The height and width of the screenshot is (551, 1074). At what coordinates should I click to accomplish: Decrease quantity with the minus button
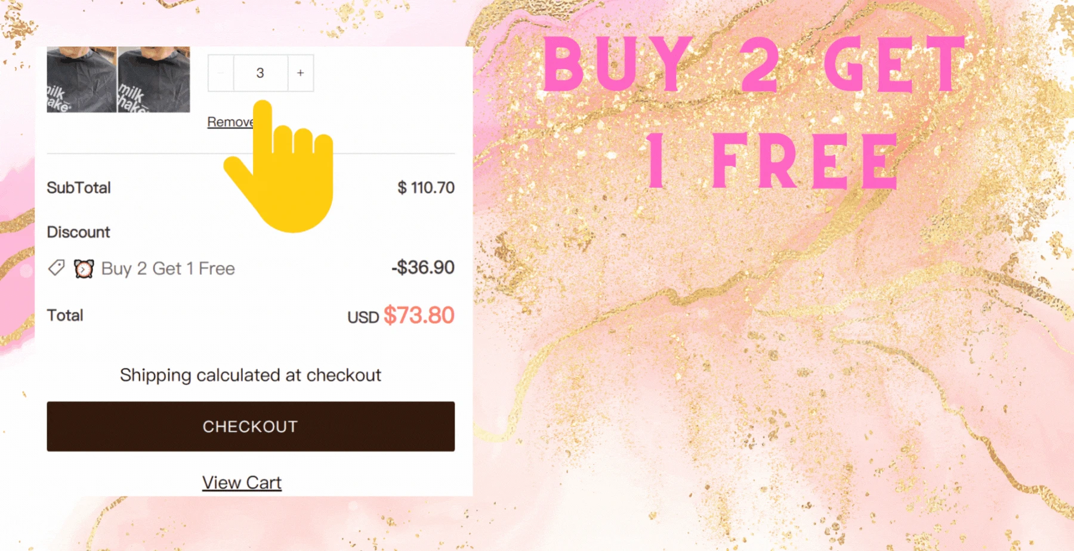(221, 73)
